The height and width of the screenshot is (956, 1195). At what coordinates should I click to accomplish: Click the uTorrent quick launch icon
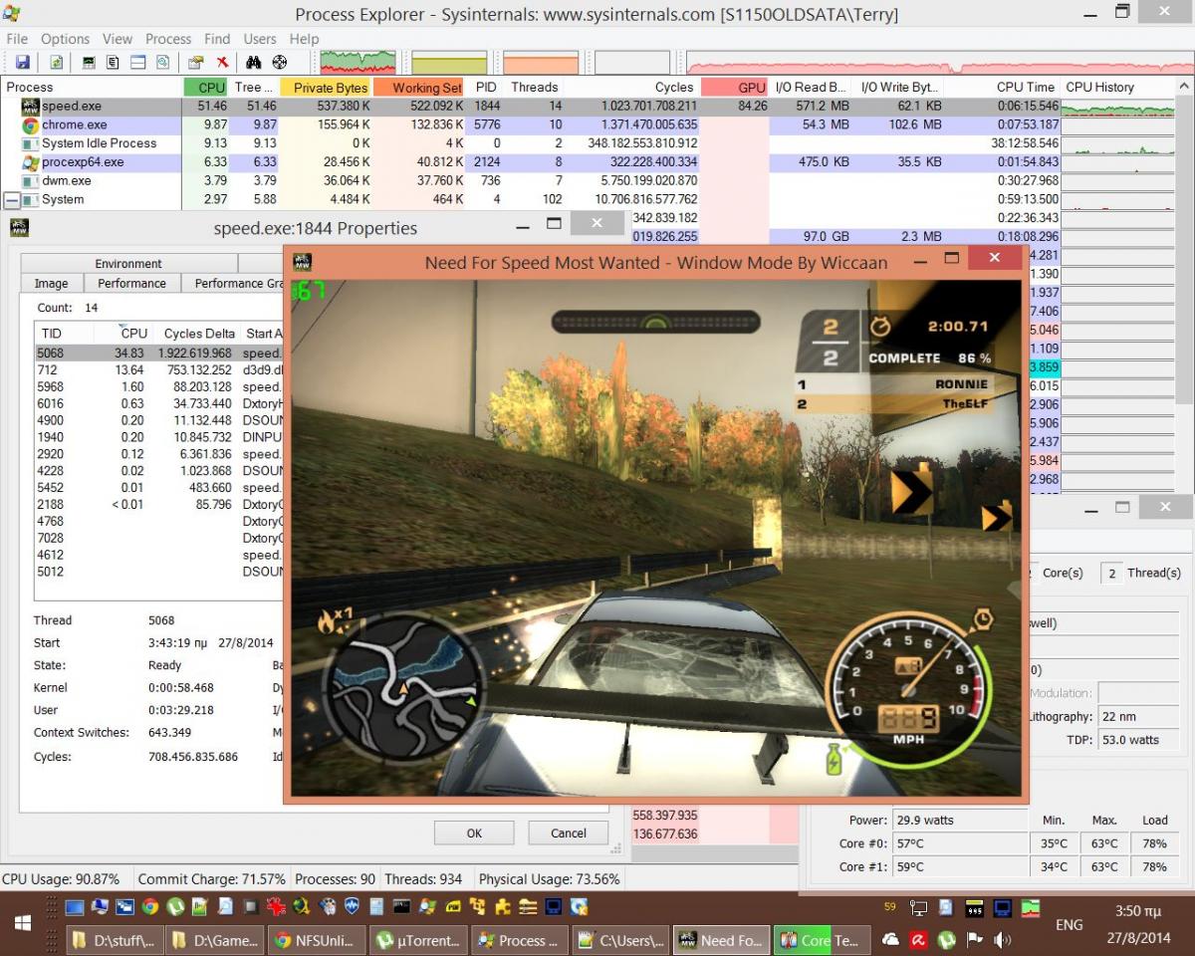pyautogui.click(x=175, y=907)
